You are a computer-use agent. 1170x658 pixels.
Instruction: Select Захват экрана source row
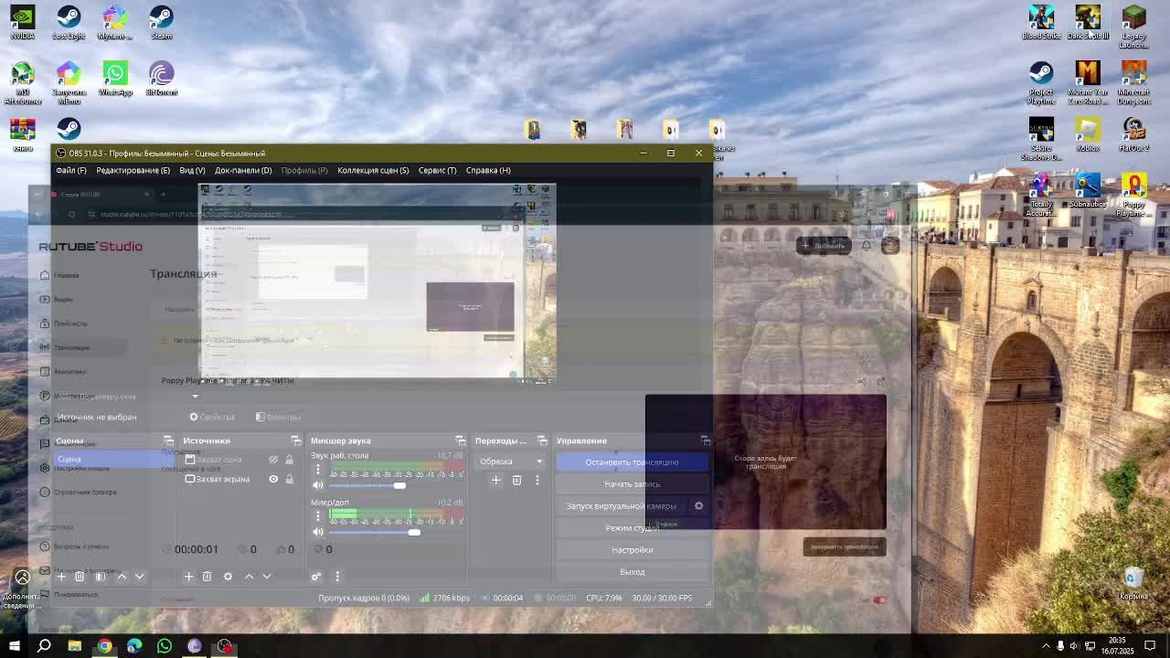pos(240,479)
